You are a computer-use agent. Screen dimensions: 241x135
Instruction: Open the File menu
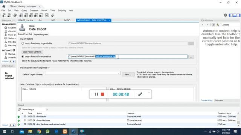pyautogui.click(x=3, y=10)
